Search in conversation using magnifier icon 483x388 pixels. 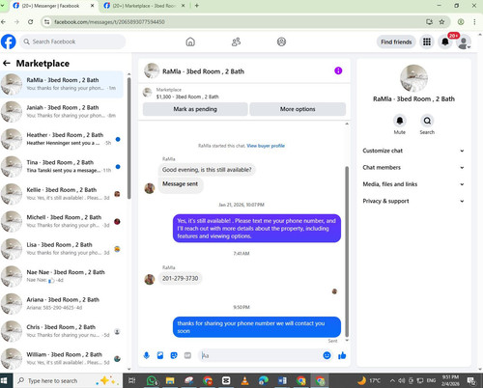click(427, 121)
